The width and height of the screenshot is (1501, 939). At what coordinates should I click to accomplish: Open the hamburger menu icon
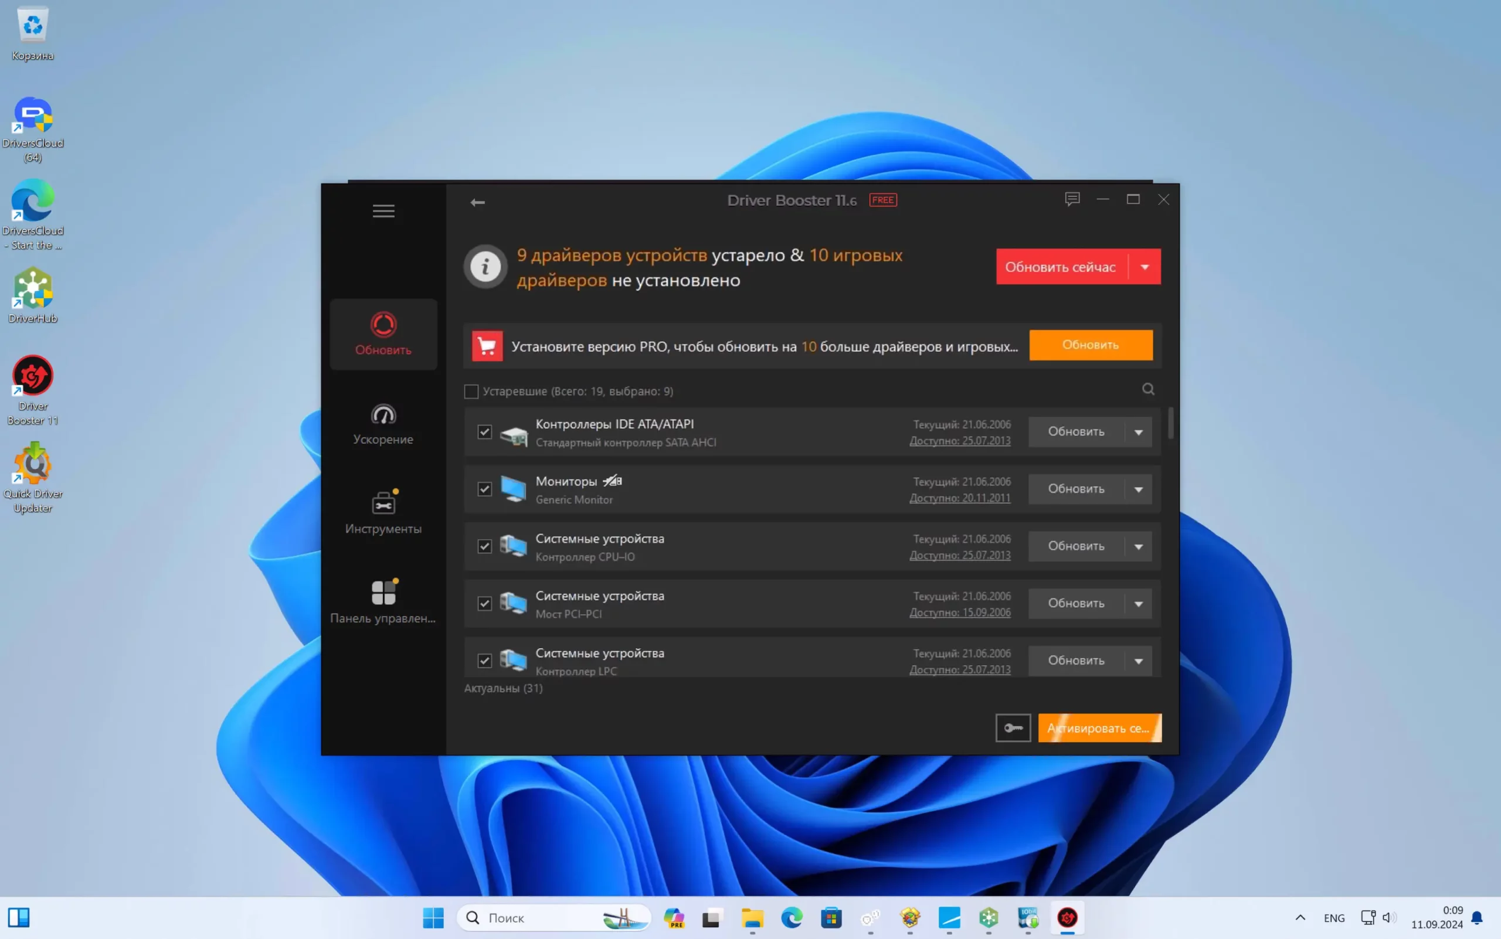(383, 211)
